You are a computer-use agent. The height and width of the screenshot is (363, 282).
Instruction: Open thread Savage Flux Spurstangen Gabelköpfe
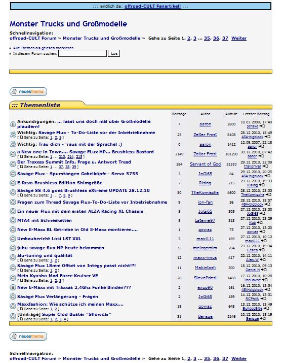(77, 174)
